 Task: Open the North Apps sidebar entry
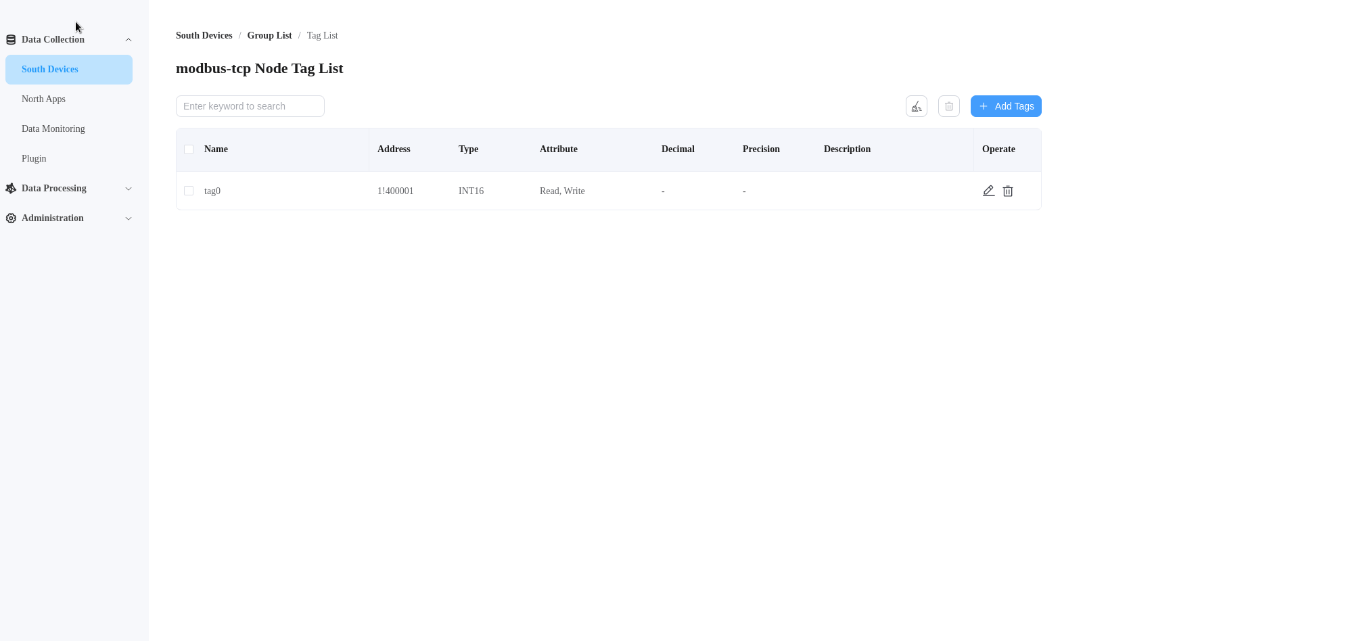tap(43, 99)
